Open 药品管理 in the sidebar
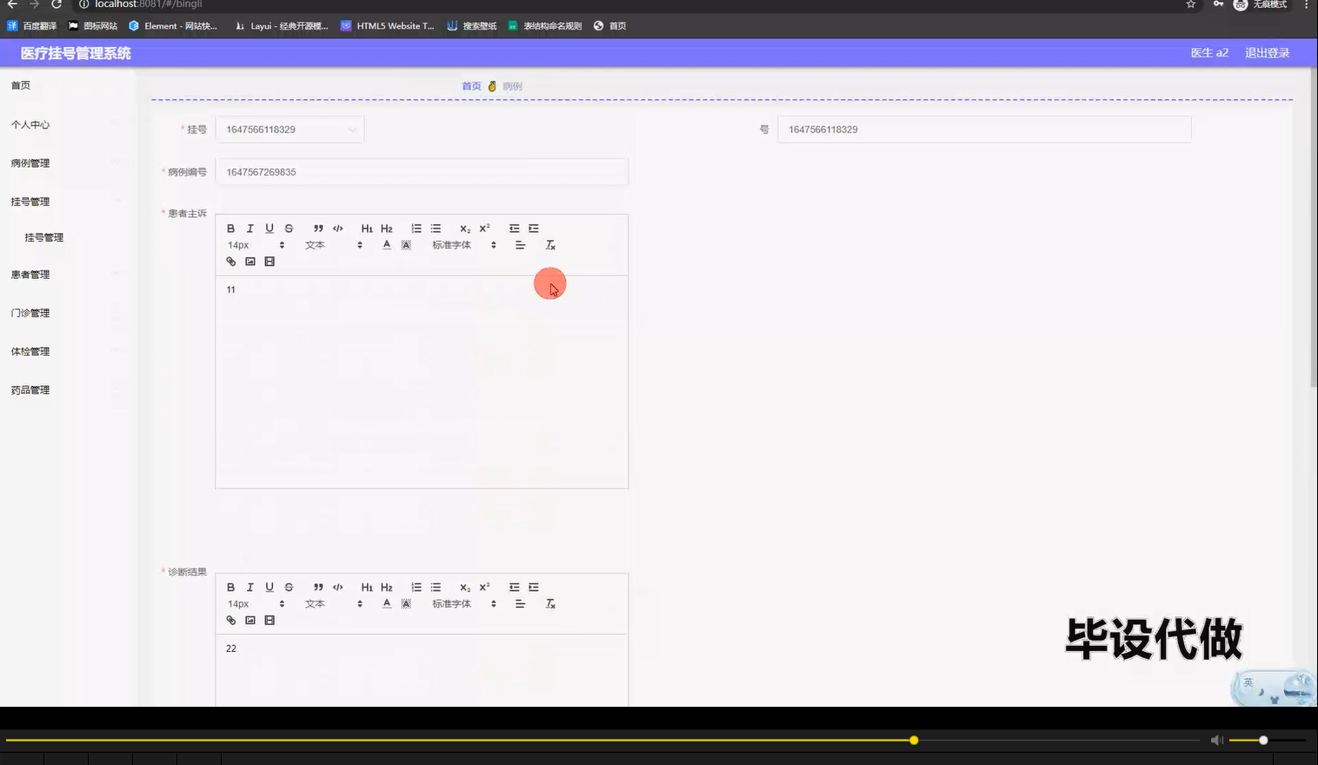This screenshot has width=1318, height=765. (x=30, y=390)
